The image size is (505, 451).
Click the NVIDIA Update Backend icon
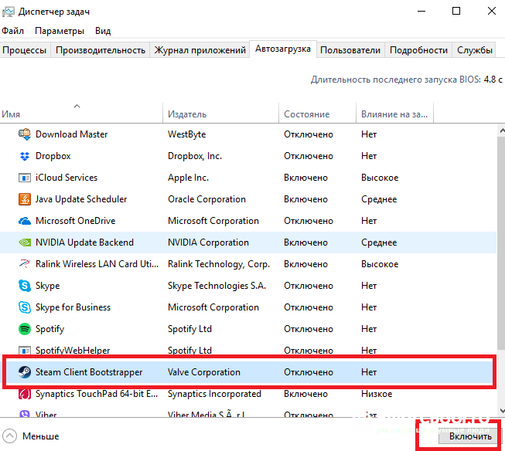25,242
